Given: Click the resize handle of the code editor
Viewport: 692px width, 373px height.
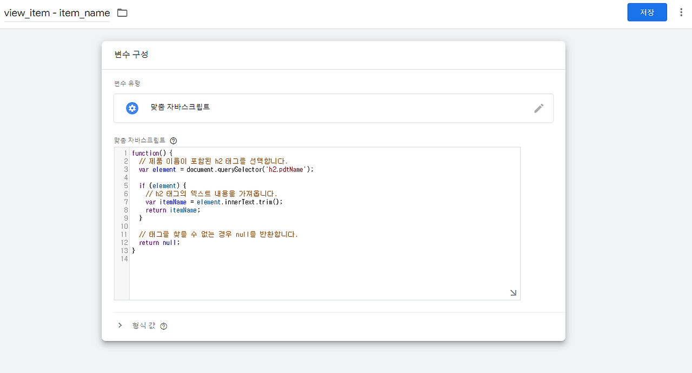Looking at the screenshot, I should 512,292.
